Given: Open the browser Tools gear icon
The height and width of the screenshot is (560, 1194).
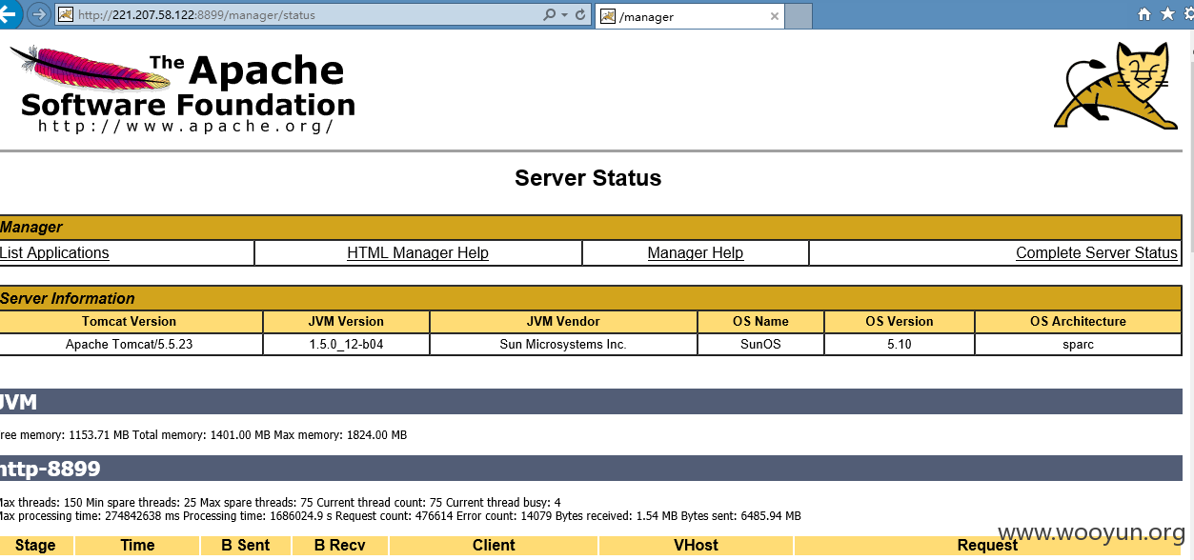Looking at the screenshot, I should pyautogui.click(x=1188, y=14).
